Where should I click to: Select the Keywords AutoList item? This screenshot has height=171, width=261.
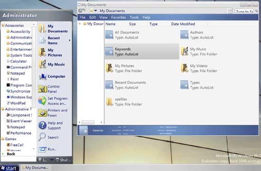(x=142, y=52)
